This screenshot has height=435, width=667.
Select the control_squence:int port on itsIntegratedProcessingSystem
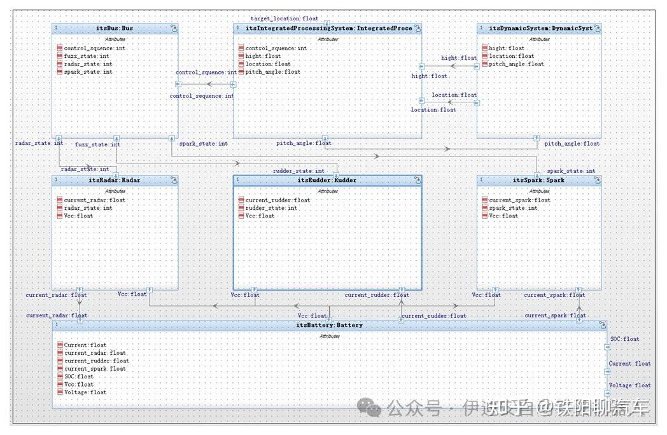(x=233, y=84)
